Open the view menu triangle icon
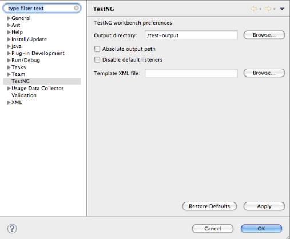 point(282,9)
